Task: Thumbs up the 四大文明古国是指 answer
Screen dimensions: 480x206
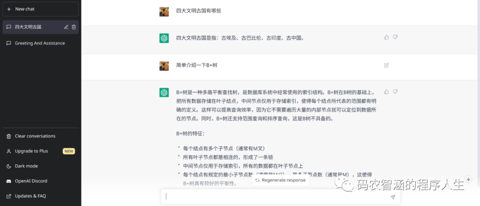Action: pos(386,37)
